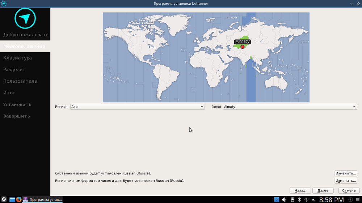Viewport: 362px width, 203px height.
Task: Click the notifications info tray icon
Action: [x=350, y=199]
